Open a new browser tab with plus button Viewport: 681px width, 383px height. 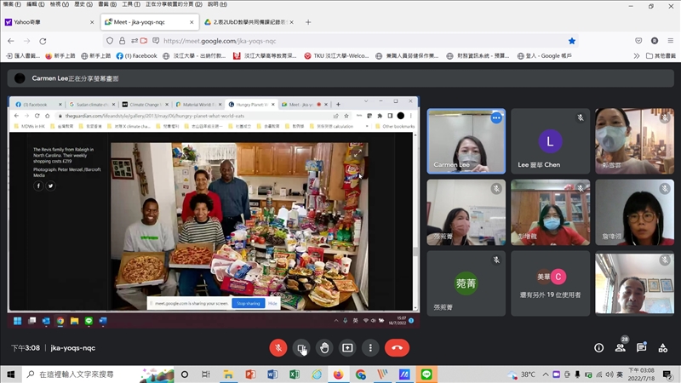[308, 22]
